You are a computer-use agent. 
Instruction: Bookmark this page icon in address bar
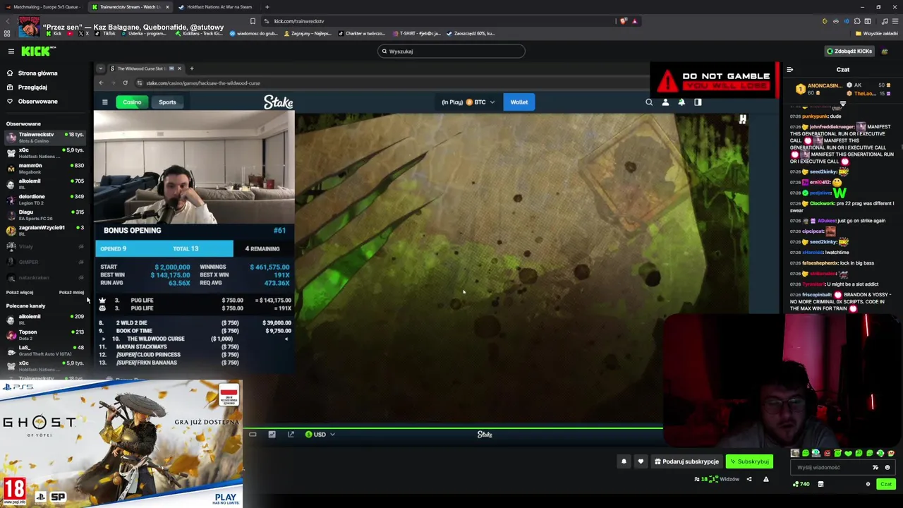253,21
